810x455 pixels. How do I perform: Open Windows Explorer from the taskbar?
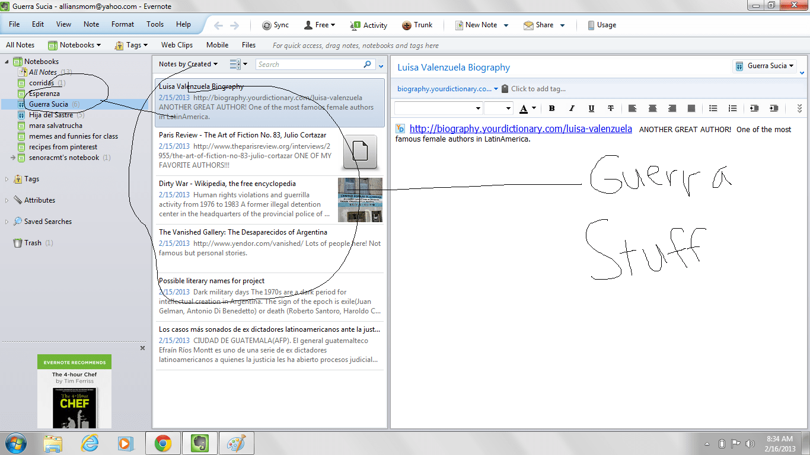[x=53, y=443]
